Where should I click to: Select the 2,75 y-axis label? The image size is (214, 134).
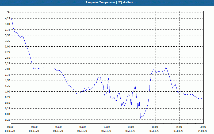click(8, 52)
